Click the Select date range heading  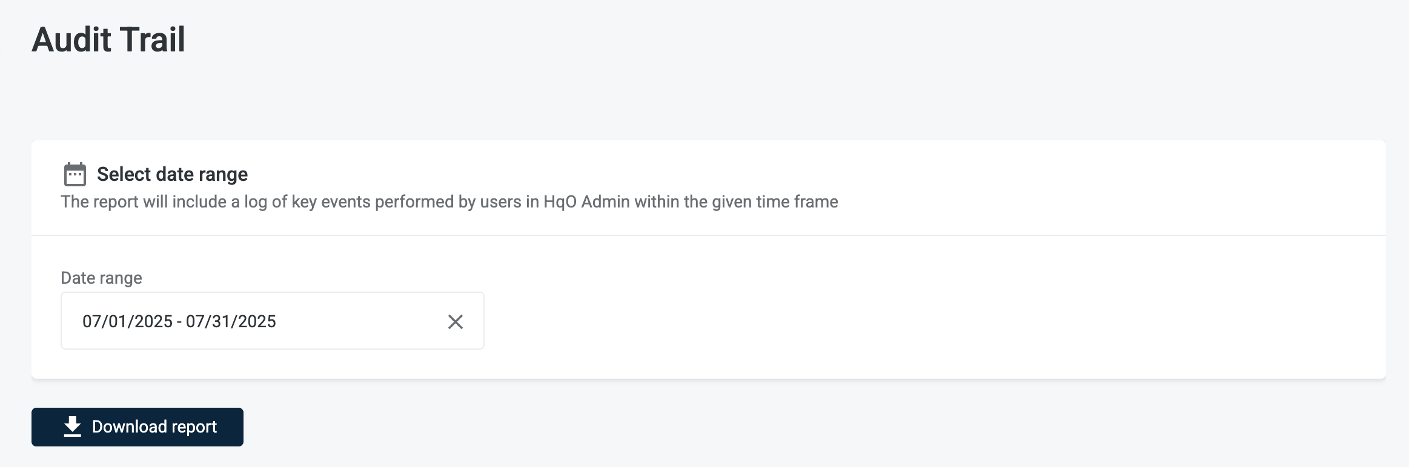pos(172,174)
